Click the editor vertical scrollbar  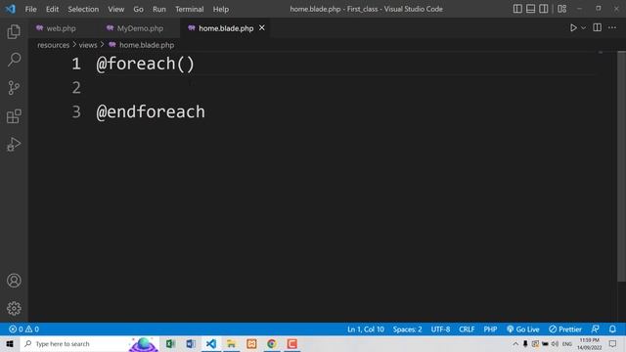tap(621, 166)
